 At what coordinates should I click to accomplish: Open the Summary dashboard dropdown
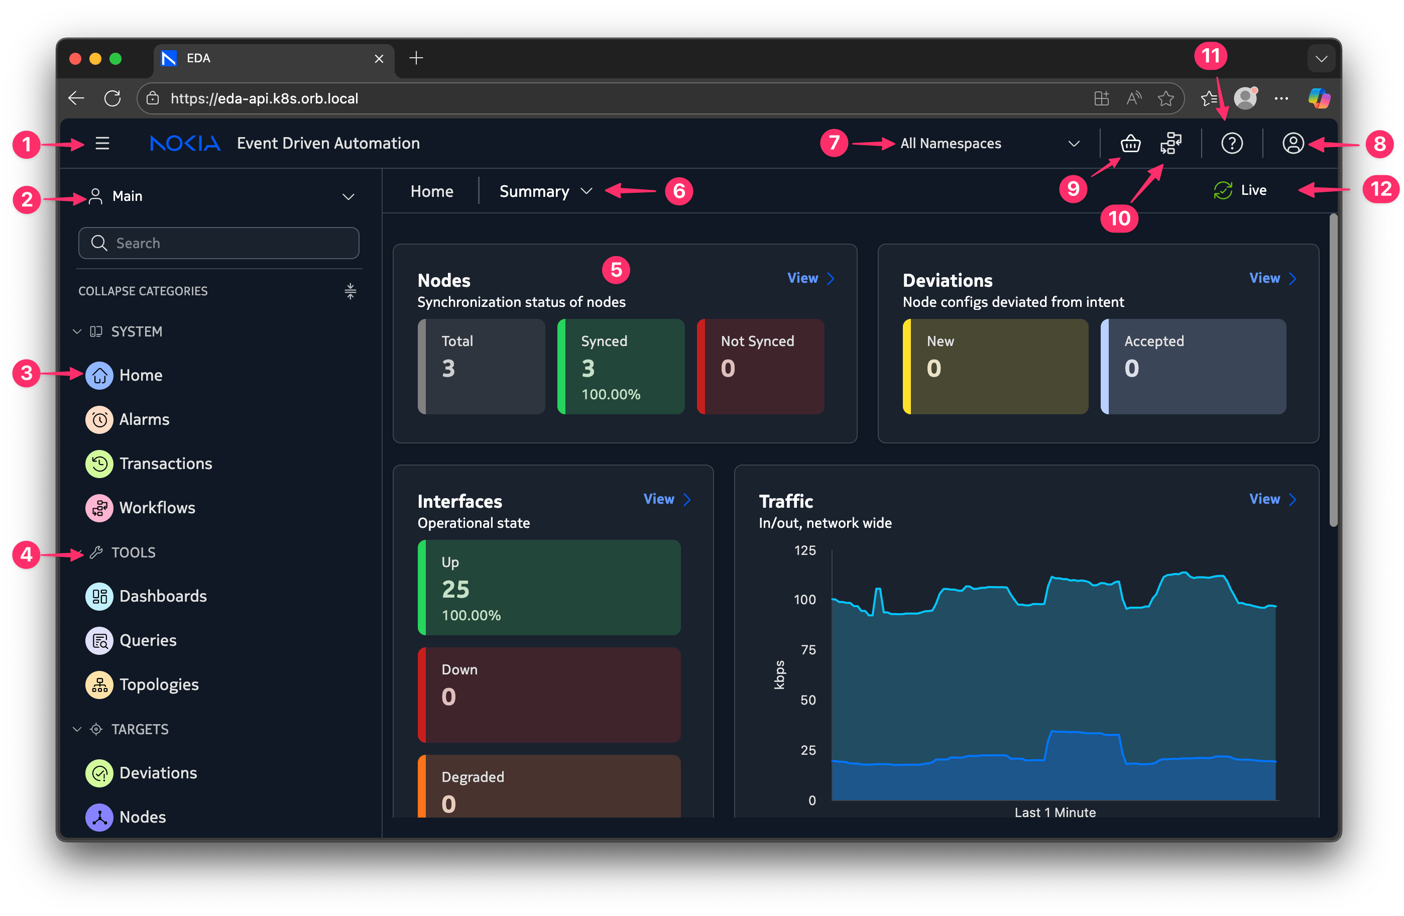[x=545, y=191]
